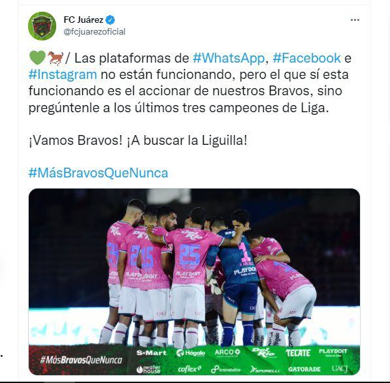Open the @fcjuarezoficial handle link

tap(95, 32)
